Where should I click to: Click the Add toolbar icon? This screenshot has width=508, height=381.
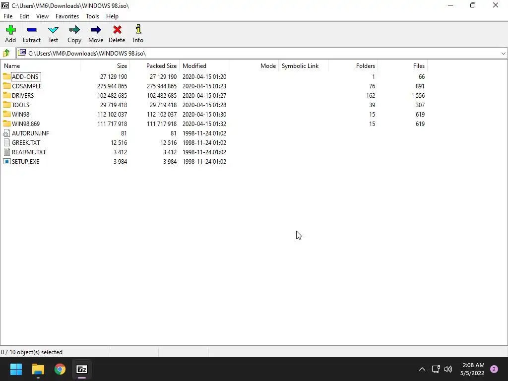(10, 30)
